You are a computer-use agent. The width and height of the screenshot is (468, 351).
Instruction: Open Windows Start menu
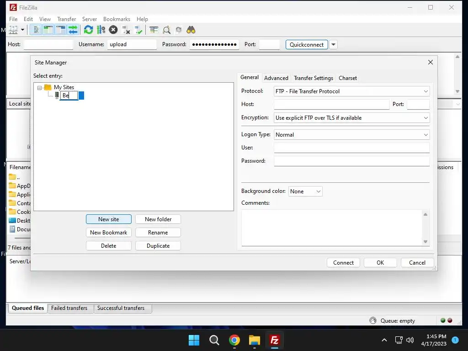[194, 340]
